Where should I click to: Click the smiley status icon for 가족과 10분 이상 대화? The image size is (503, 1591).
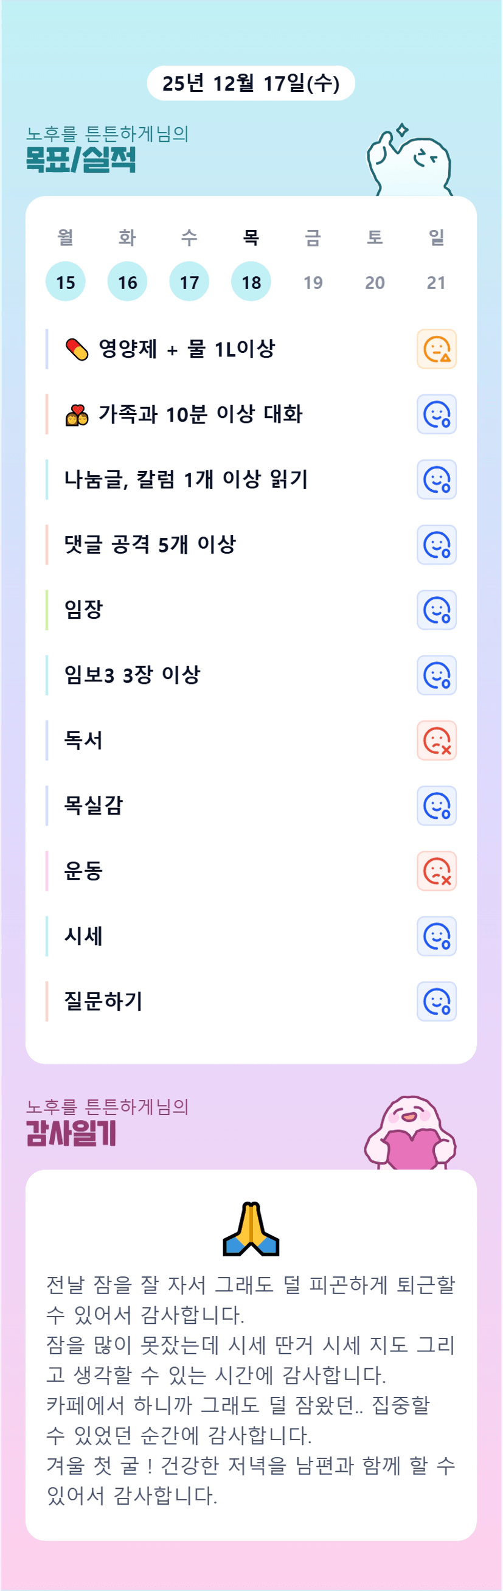(436, 414)
